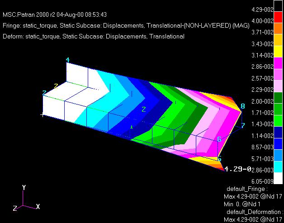
Task: Select node label 7 on the model
Action: click(243, 125)
